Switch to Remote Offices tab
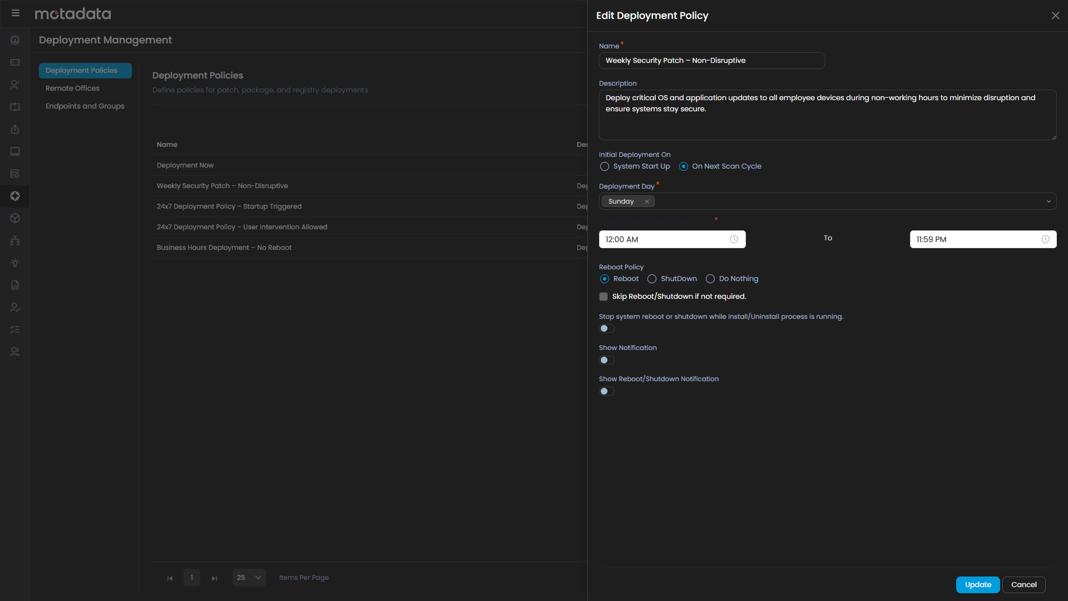 pos(72,88)
